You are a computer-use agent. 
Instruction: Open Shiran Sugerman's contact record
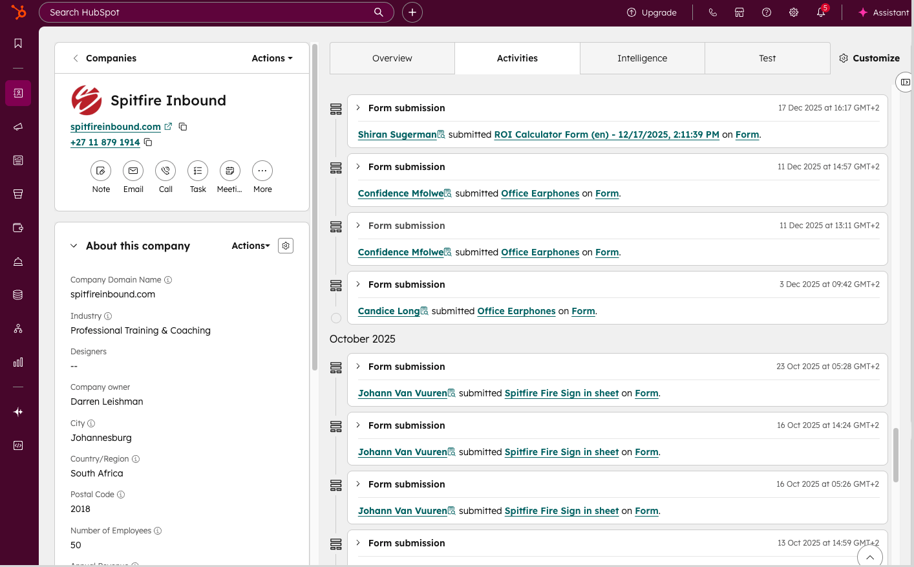(396, 134)
